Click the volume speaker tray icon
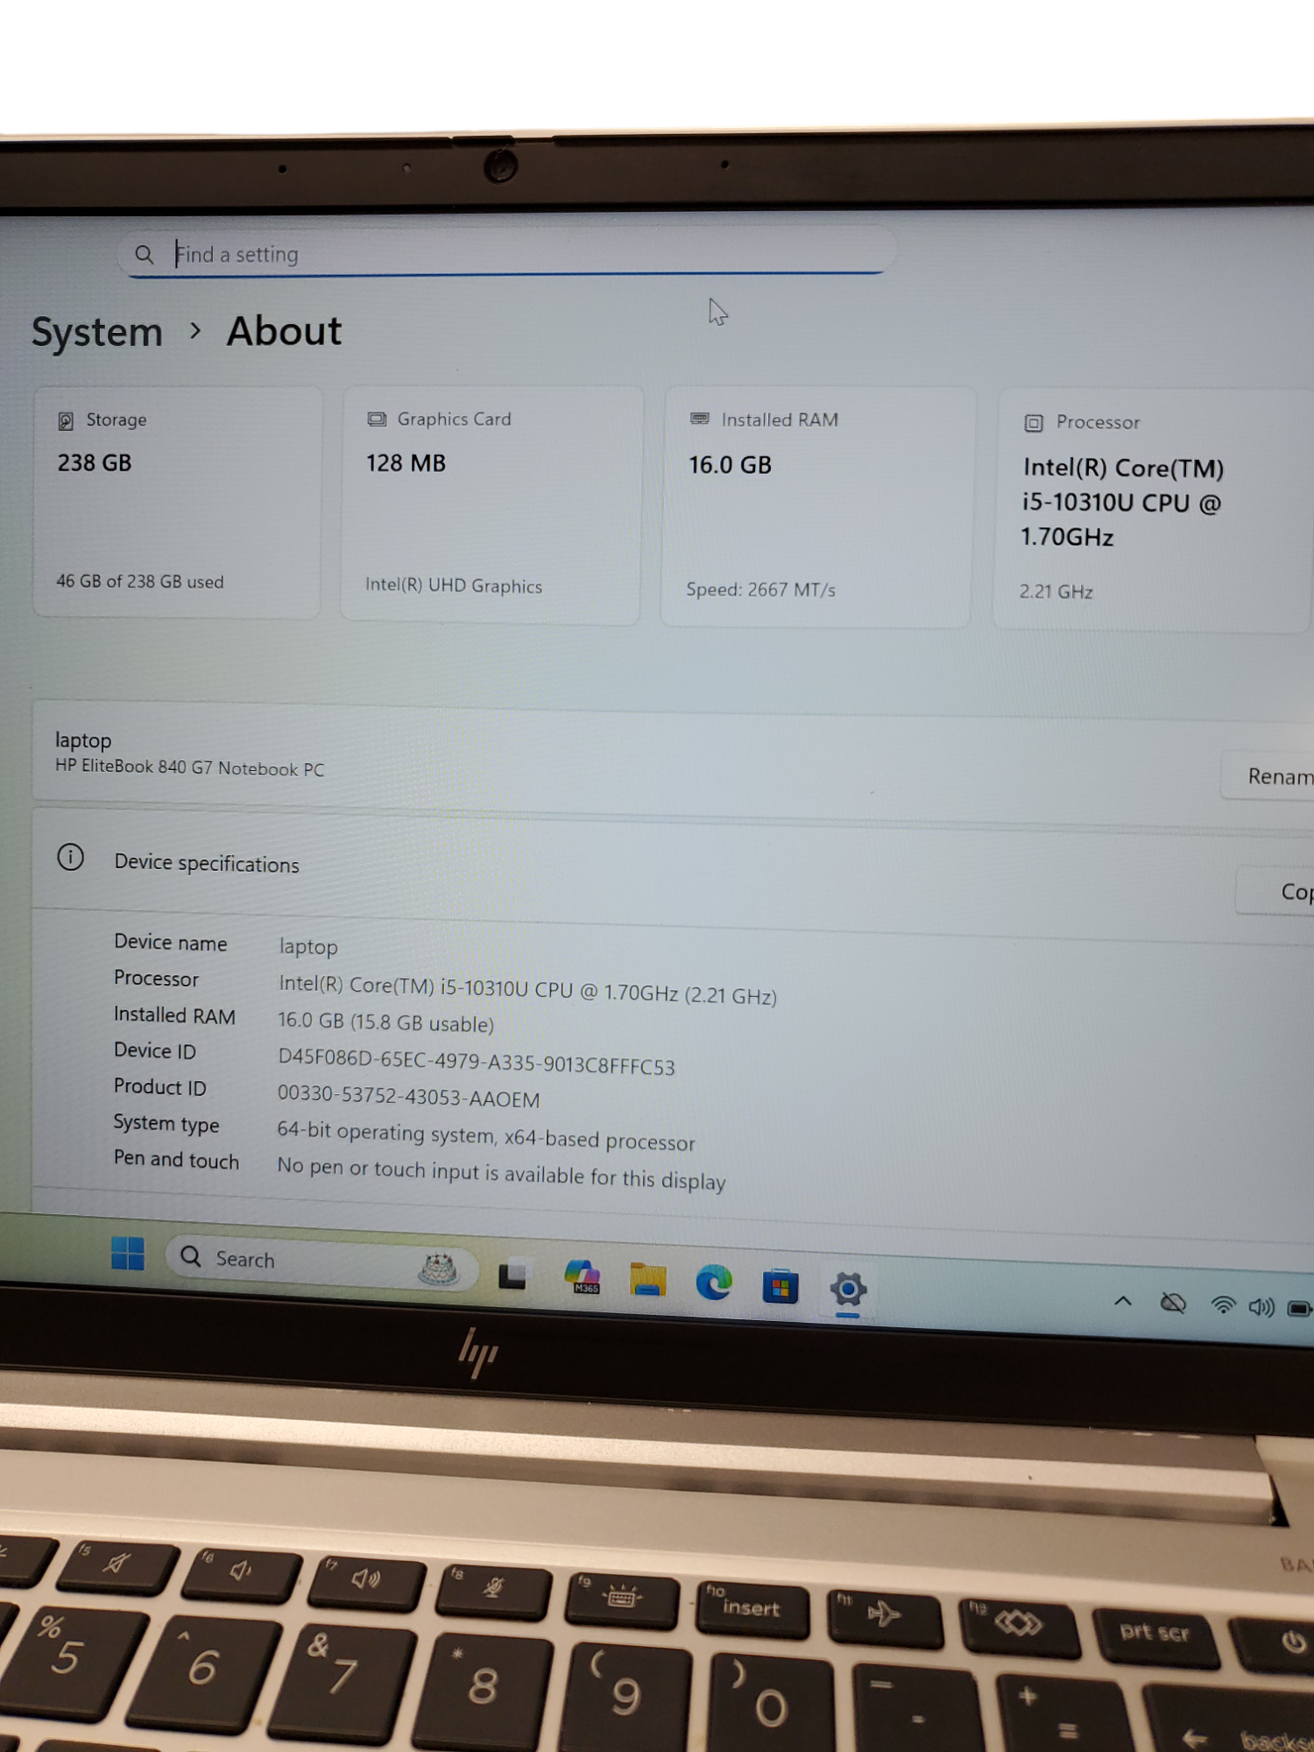This screenshot has height=1752, width=1314. point(1261,1308)
